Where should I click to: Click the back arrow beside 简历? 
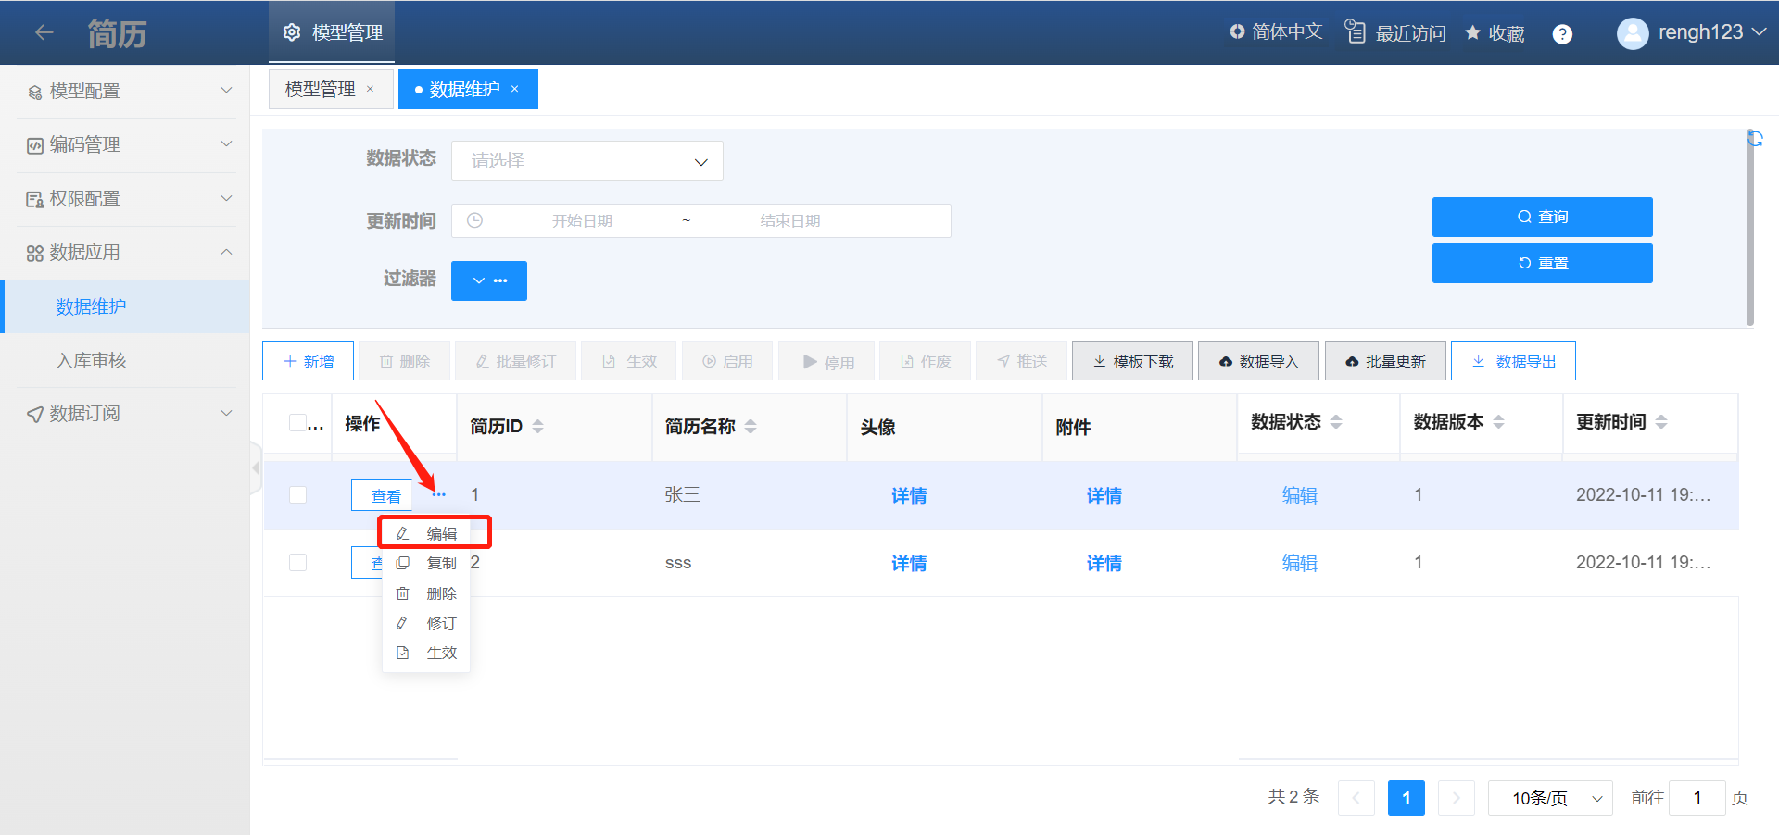point(44,32)
